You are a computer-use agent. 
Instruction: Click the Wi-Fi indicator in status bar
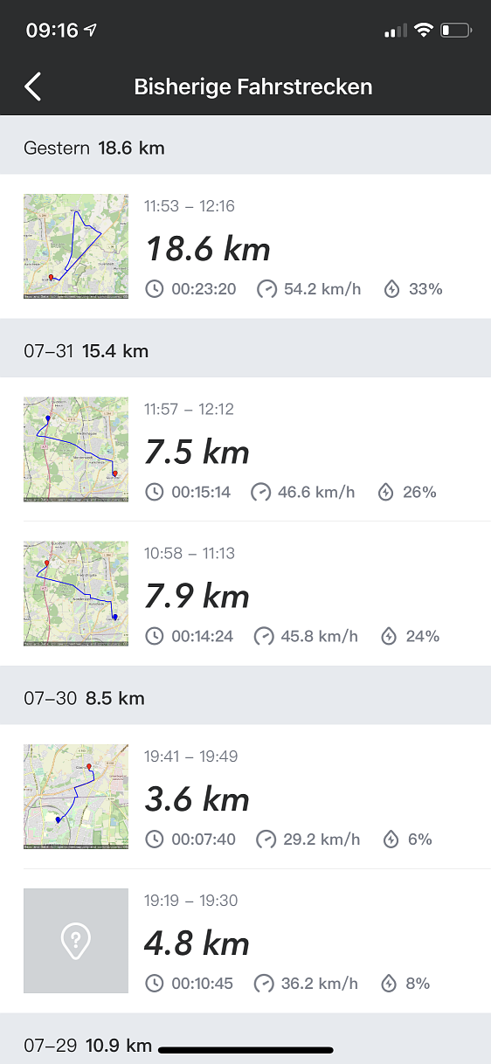pyautogui.click(x=424, y=31)
